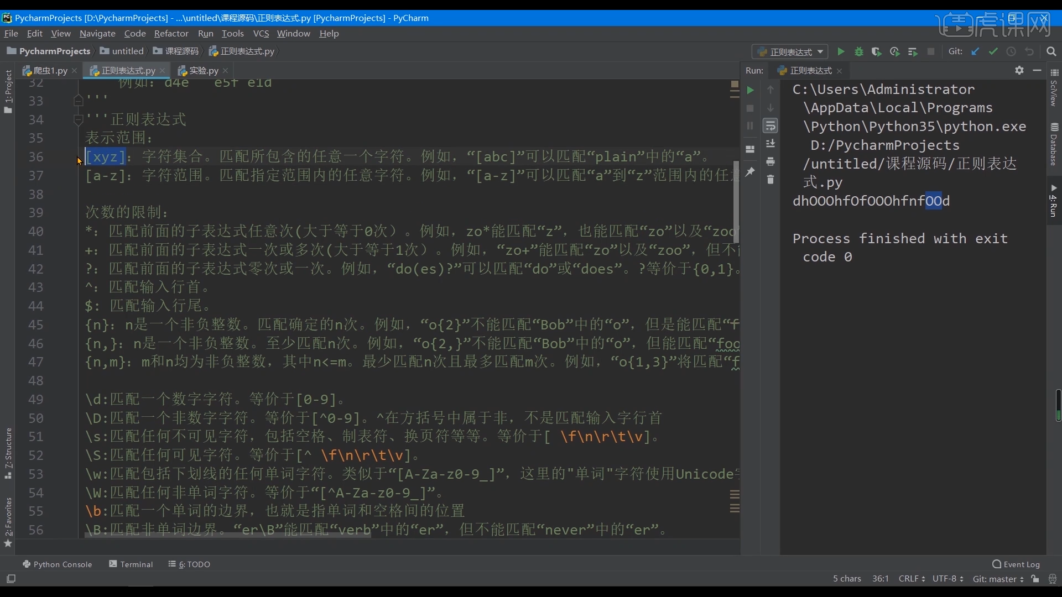Revert changes with Git undo arrow
The height and width of the screenshot is (597, 1062).
[1029, 51]
